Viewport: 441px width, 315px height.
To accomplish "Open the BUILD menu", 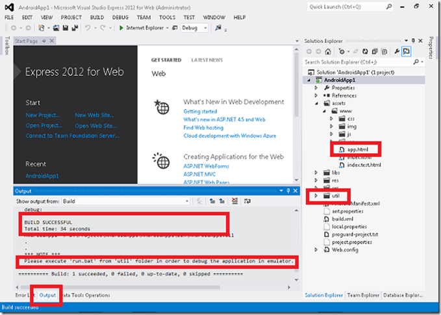I will 97,18.
